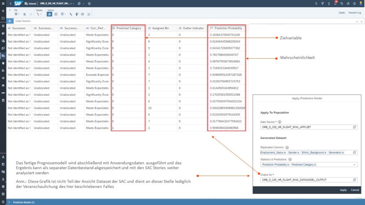Expand the Predictive Models panel at bottom
Screen dimensions: 365x205
[9, 202]
